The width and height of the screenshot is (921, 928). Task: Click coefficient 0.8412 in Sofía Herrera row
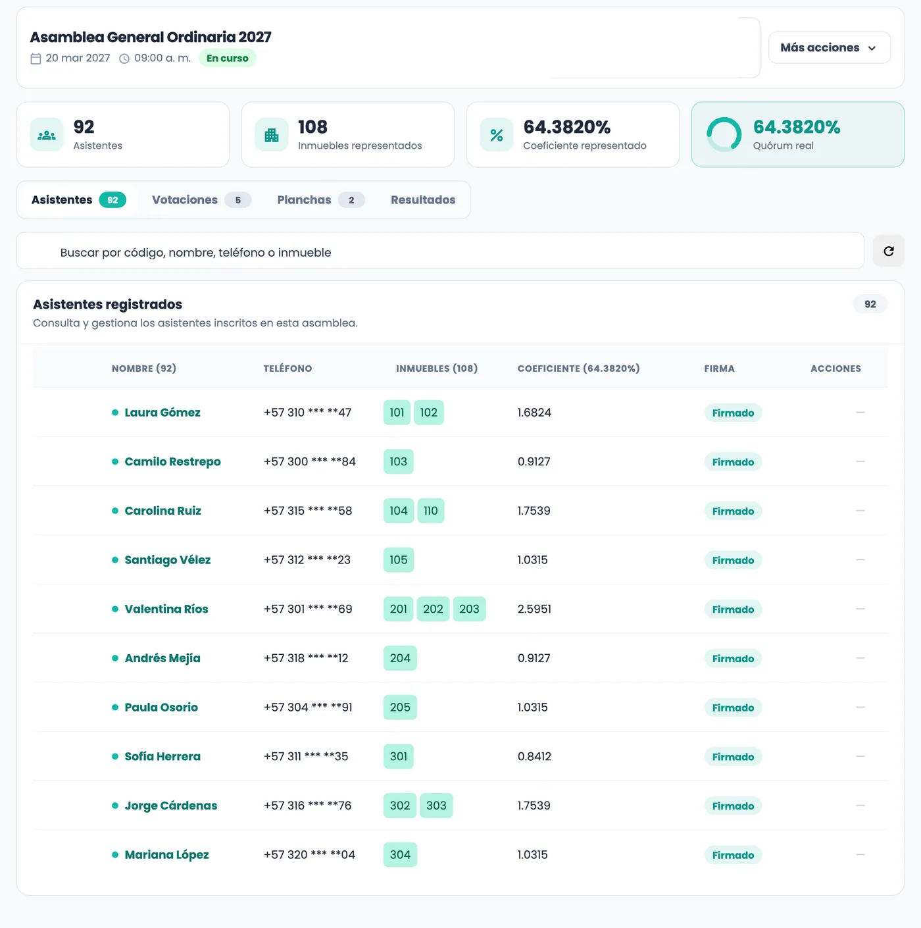coord(534,756)
